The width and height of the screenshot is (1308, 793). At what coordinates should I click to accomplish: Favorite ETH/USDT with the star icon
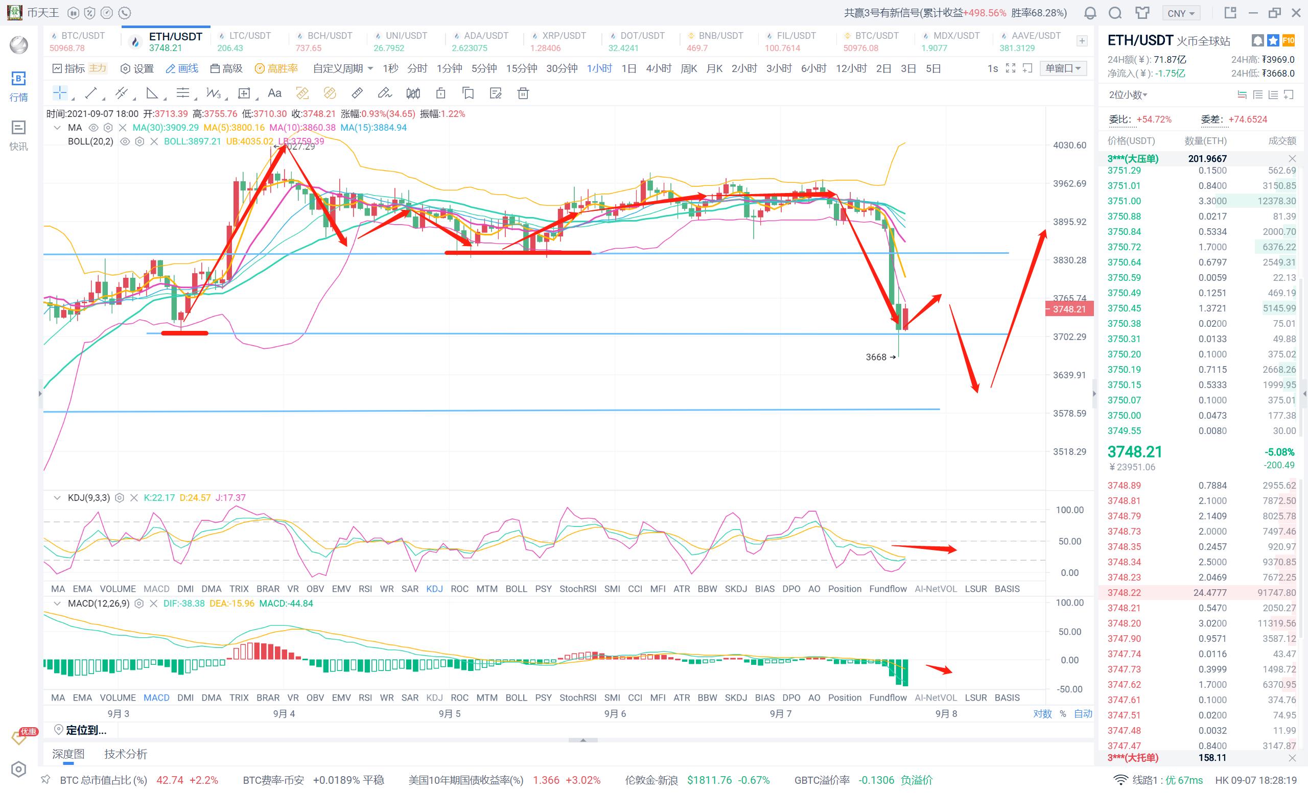1273,41
